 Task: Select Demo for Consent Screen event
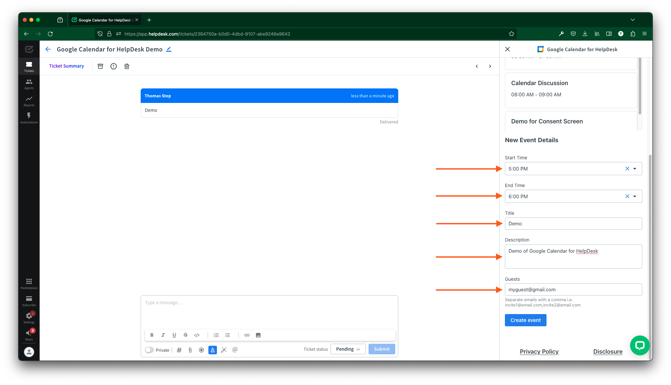(x=571, y=121)
